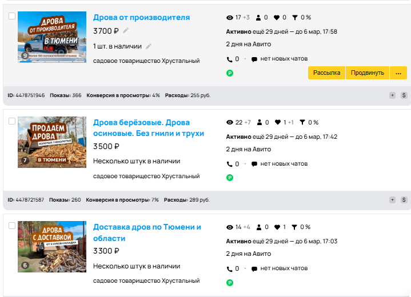Select checkbox for 'Дрова от производителя' listing
411x297 pixels.
(x=12, y=16)
